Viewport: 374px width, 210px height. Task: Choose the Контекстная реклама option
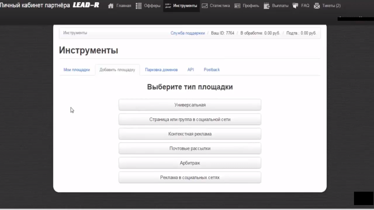(x=190, y=134)
